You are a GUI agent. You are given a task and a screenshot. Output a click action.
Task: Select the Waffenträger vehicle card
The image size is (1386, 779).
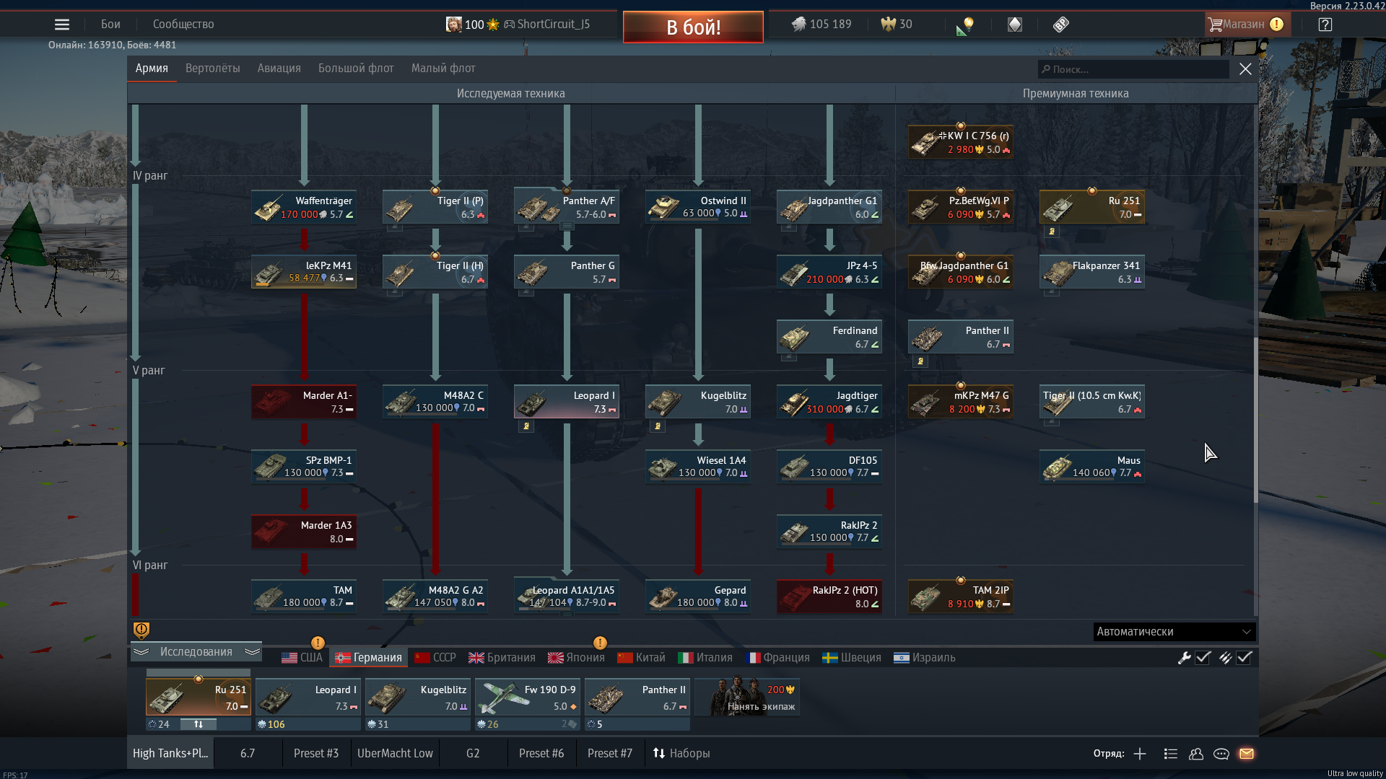tap(303, 207)
